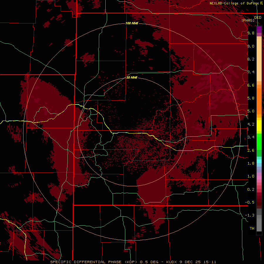
Task: Click the 5.0 value on the color scale
Action: click(x=251, y=111)
